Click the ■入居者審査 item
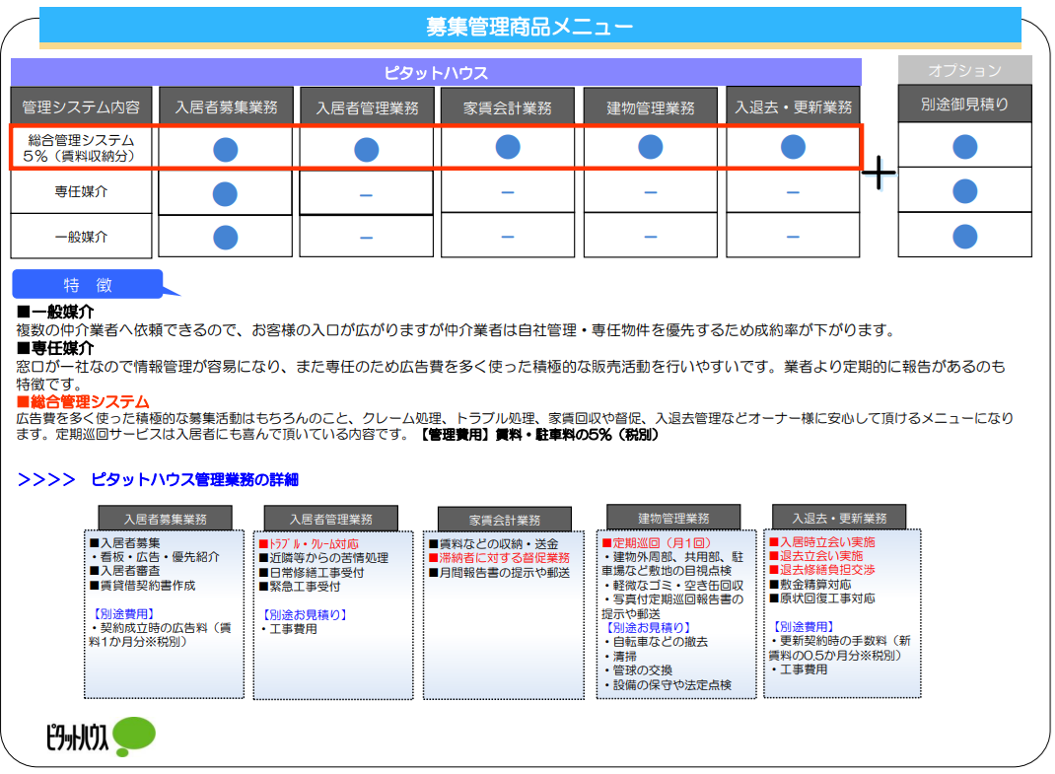1055x774 pixels. point(125,572)
